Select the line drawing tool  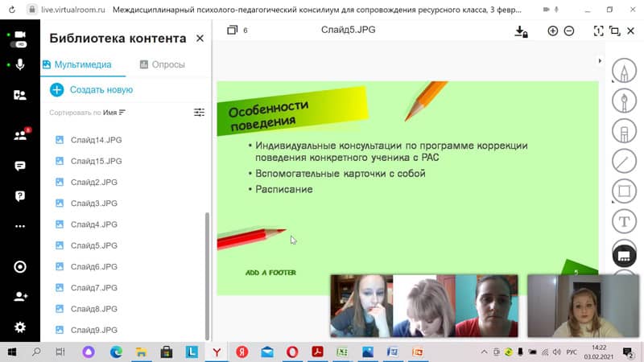624,162
